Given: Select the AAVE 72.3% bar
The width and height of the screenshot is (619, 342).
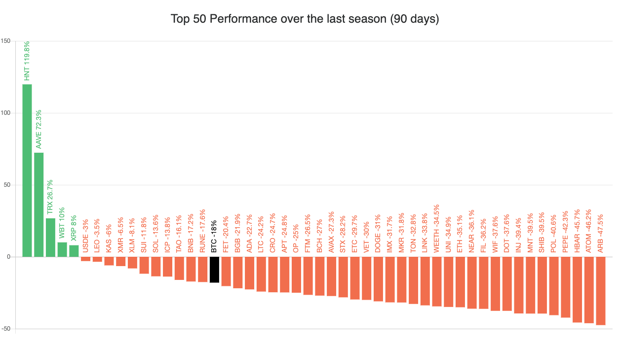Looking at the screenshot, I should [x=39, y=205].
